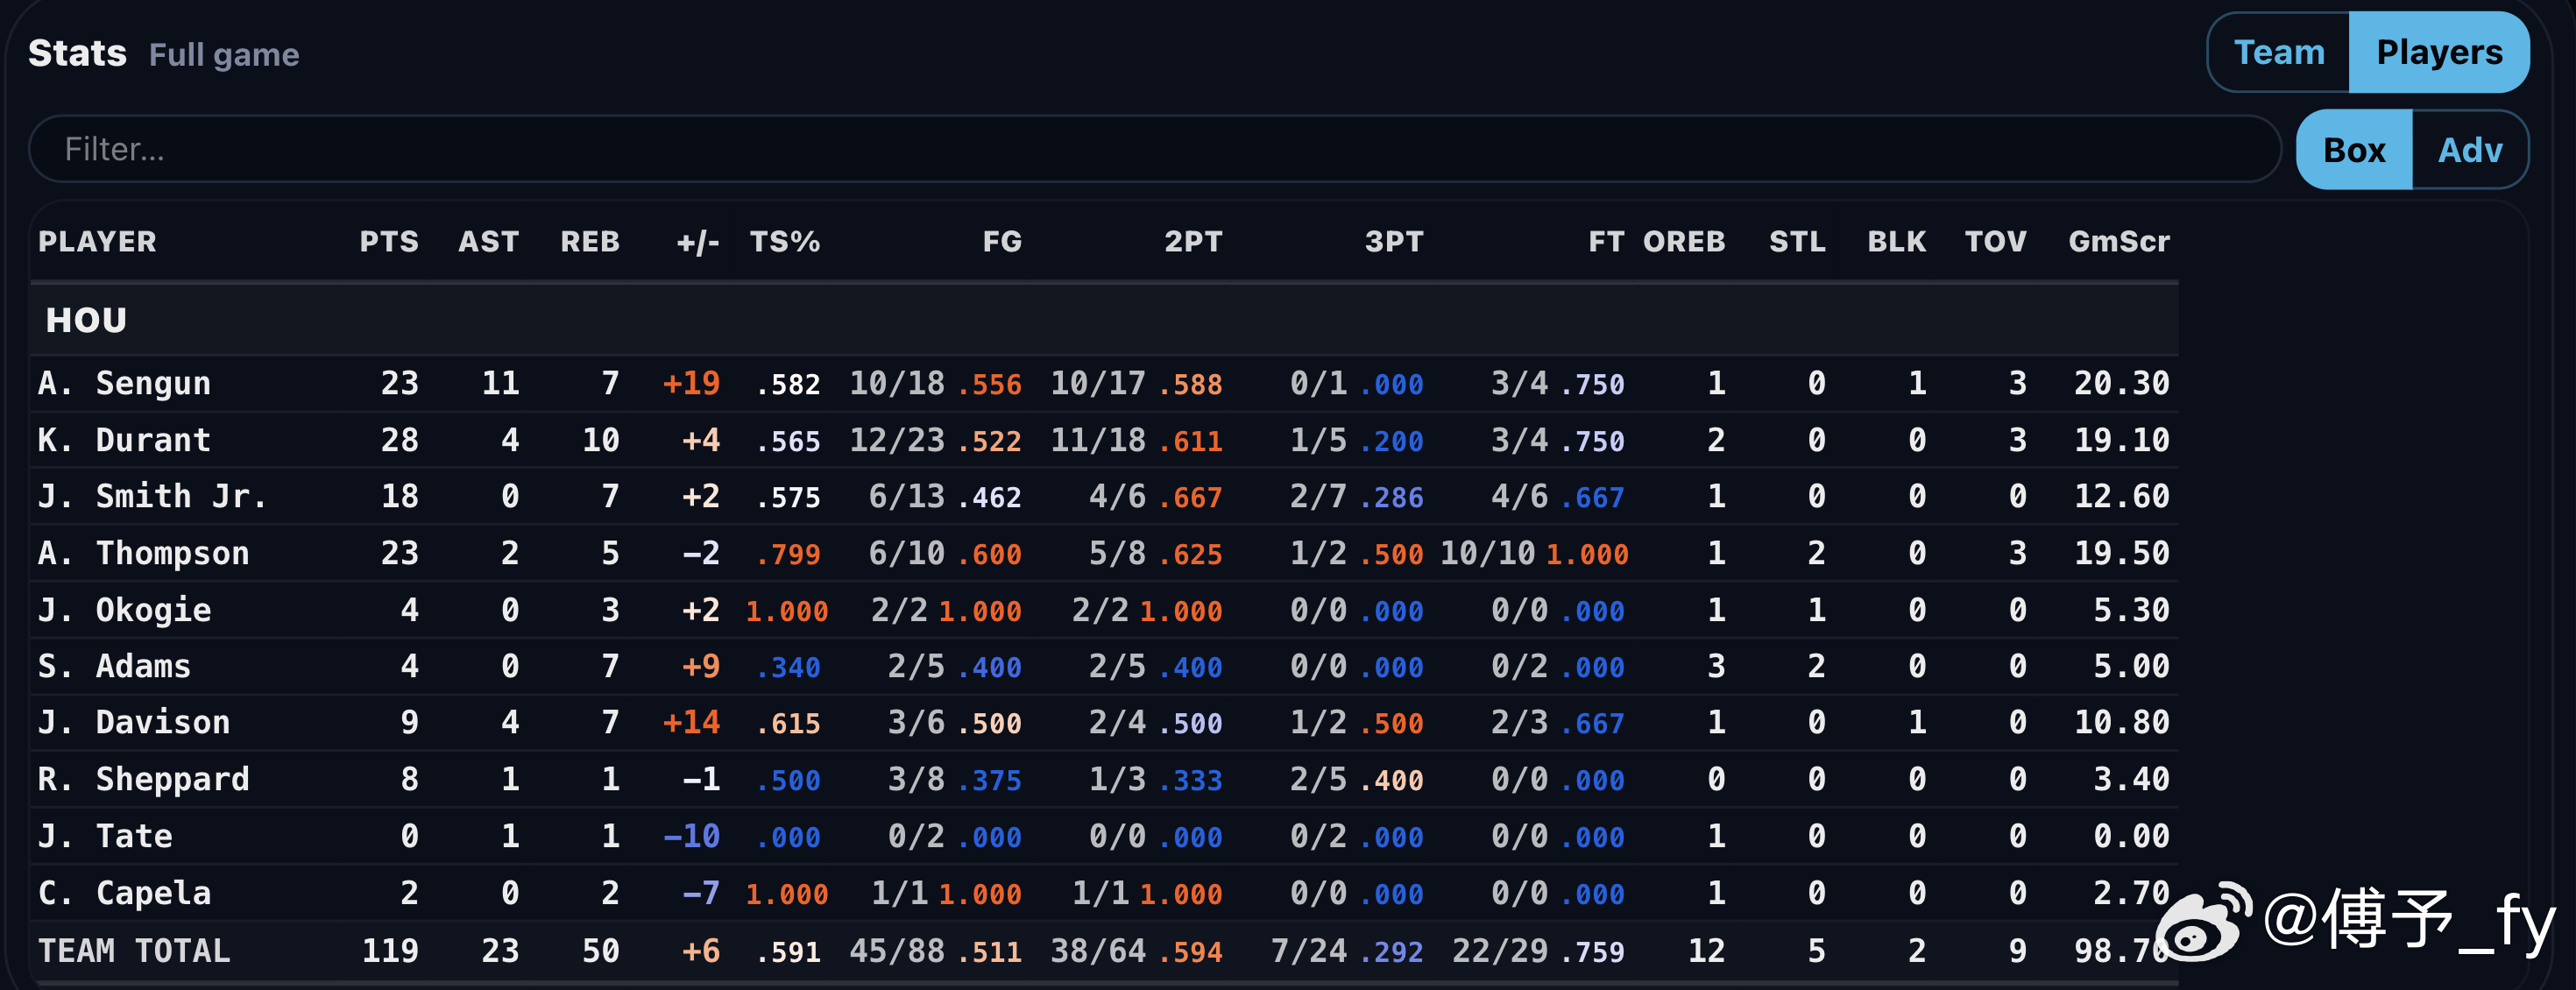Select the TEAM TOTAL row
This screenshot has width=2576, height=990.
pos(134,950)
